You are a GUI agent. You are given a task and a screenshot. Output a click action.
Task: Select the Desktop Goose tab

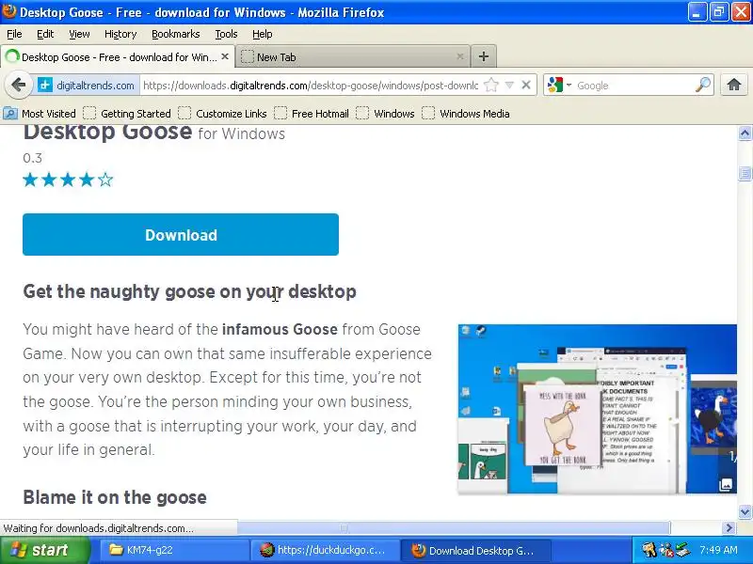click(x=118, y=56)
